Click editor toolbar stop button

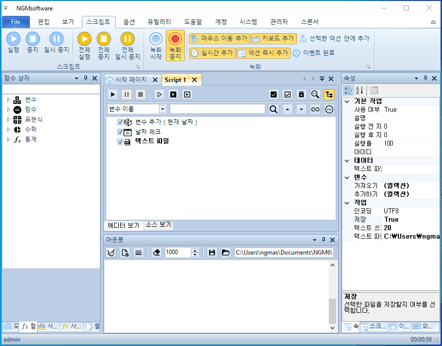141,94
